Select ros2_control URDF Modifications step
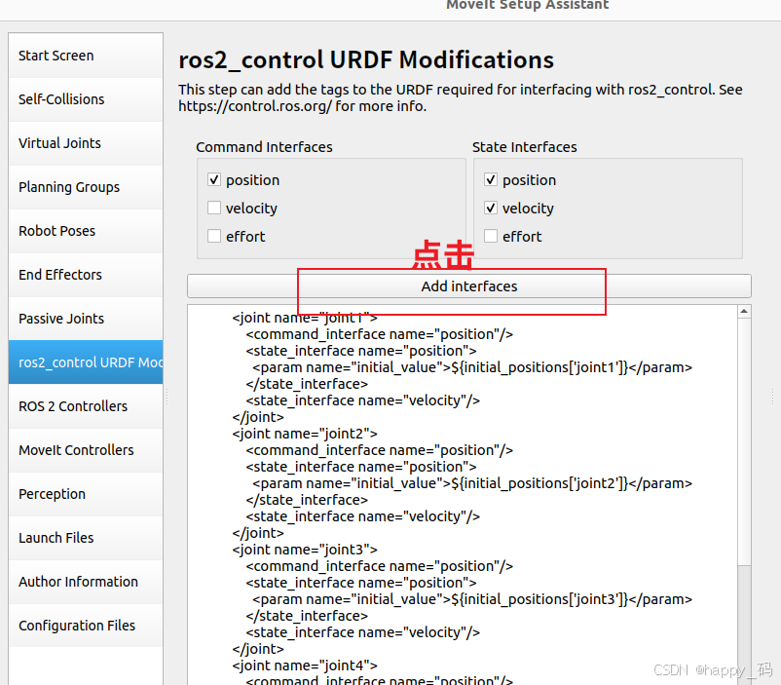The height and width of the screenshot is (685, 781). pyautogui.click(x=86, y=362)
